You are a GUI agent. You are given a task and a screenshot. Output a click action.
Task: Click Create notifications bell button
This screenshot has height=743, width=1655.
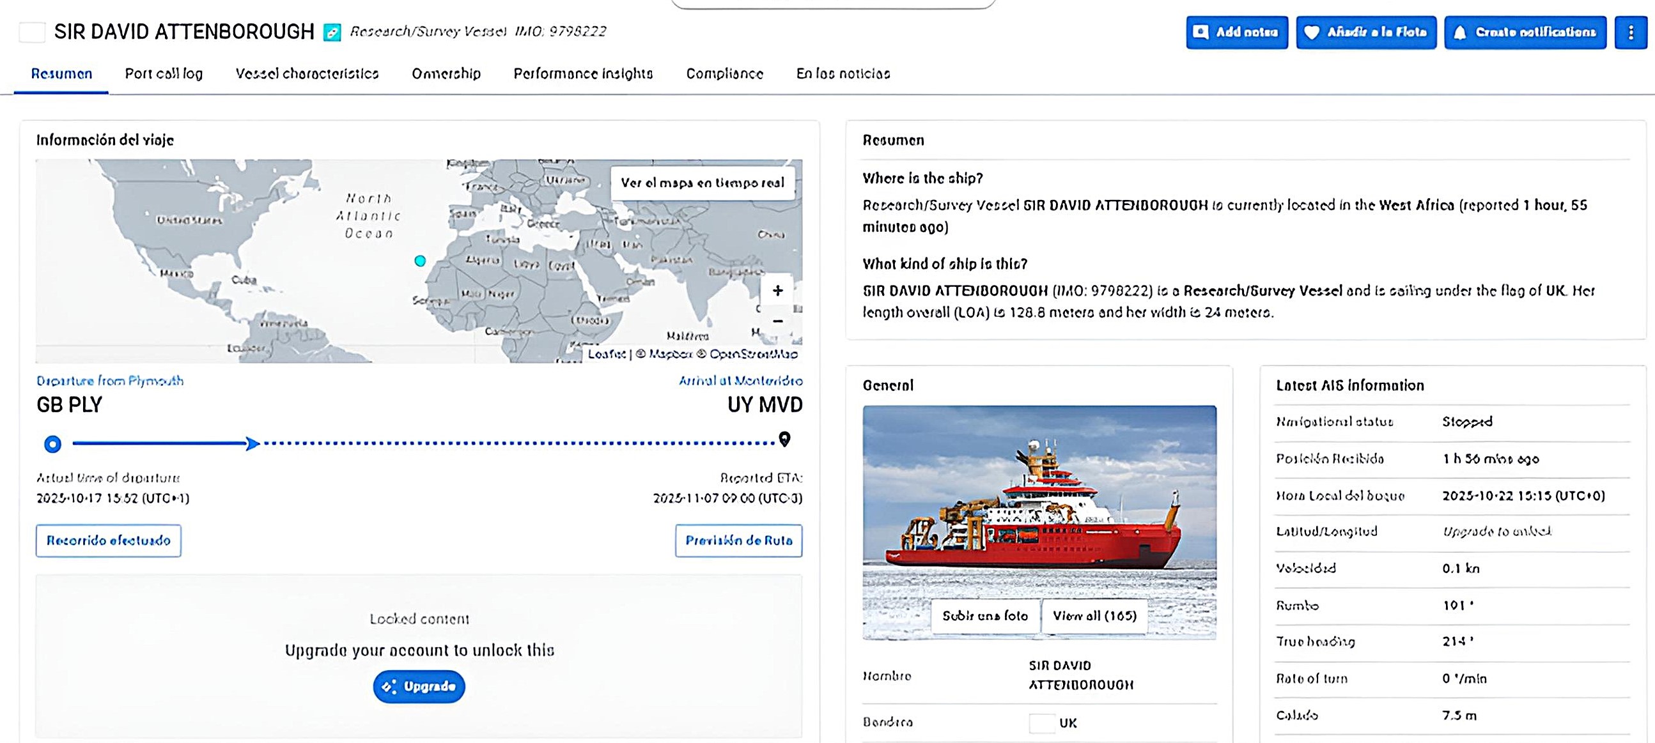click(x=1525, y=32)
